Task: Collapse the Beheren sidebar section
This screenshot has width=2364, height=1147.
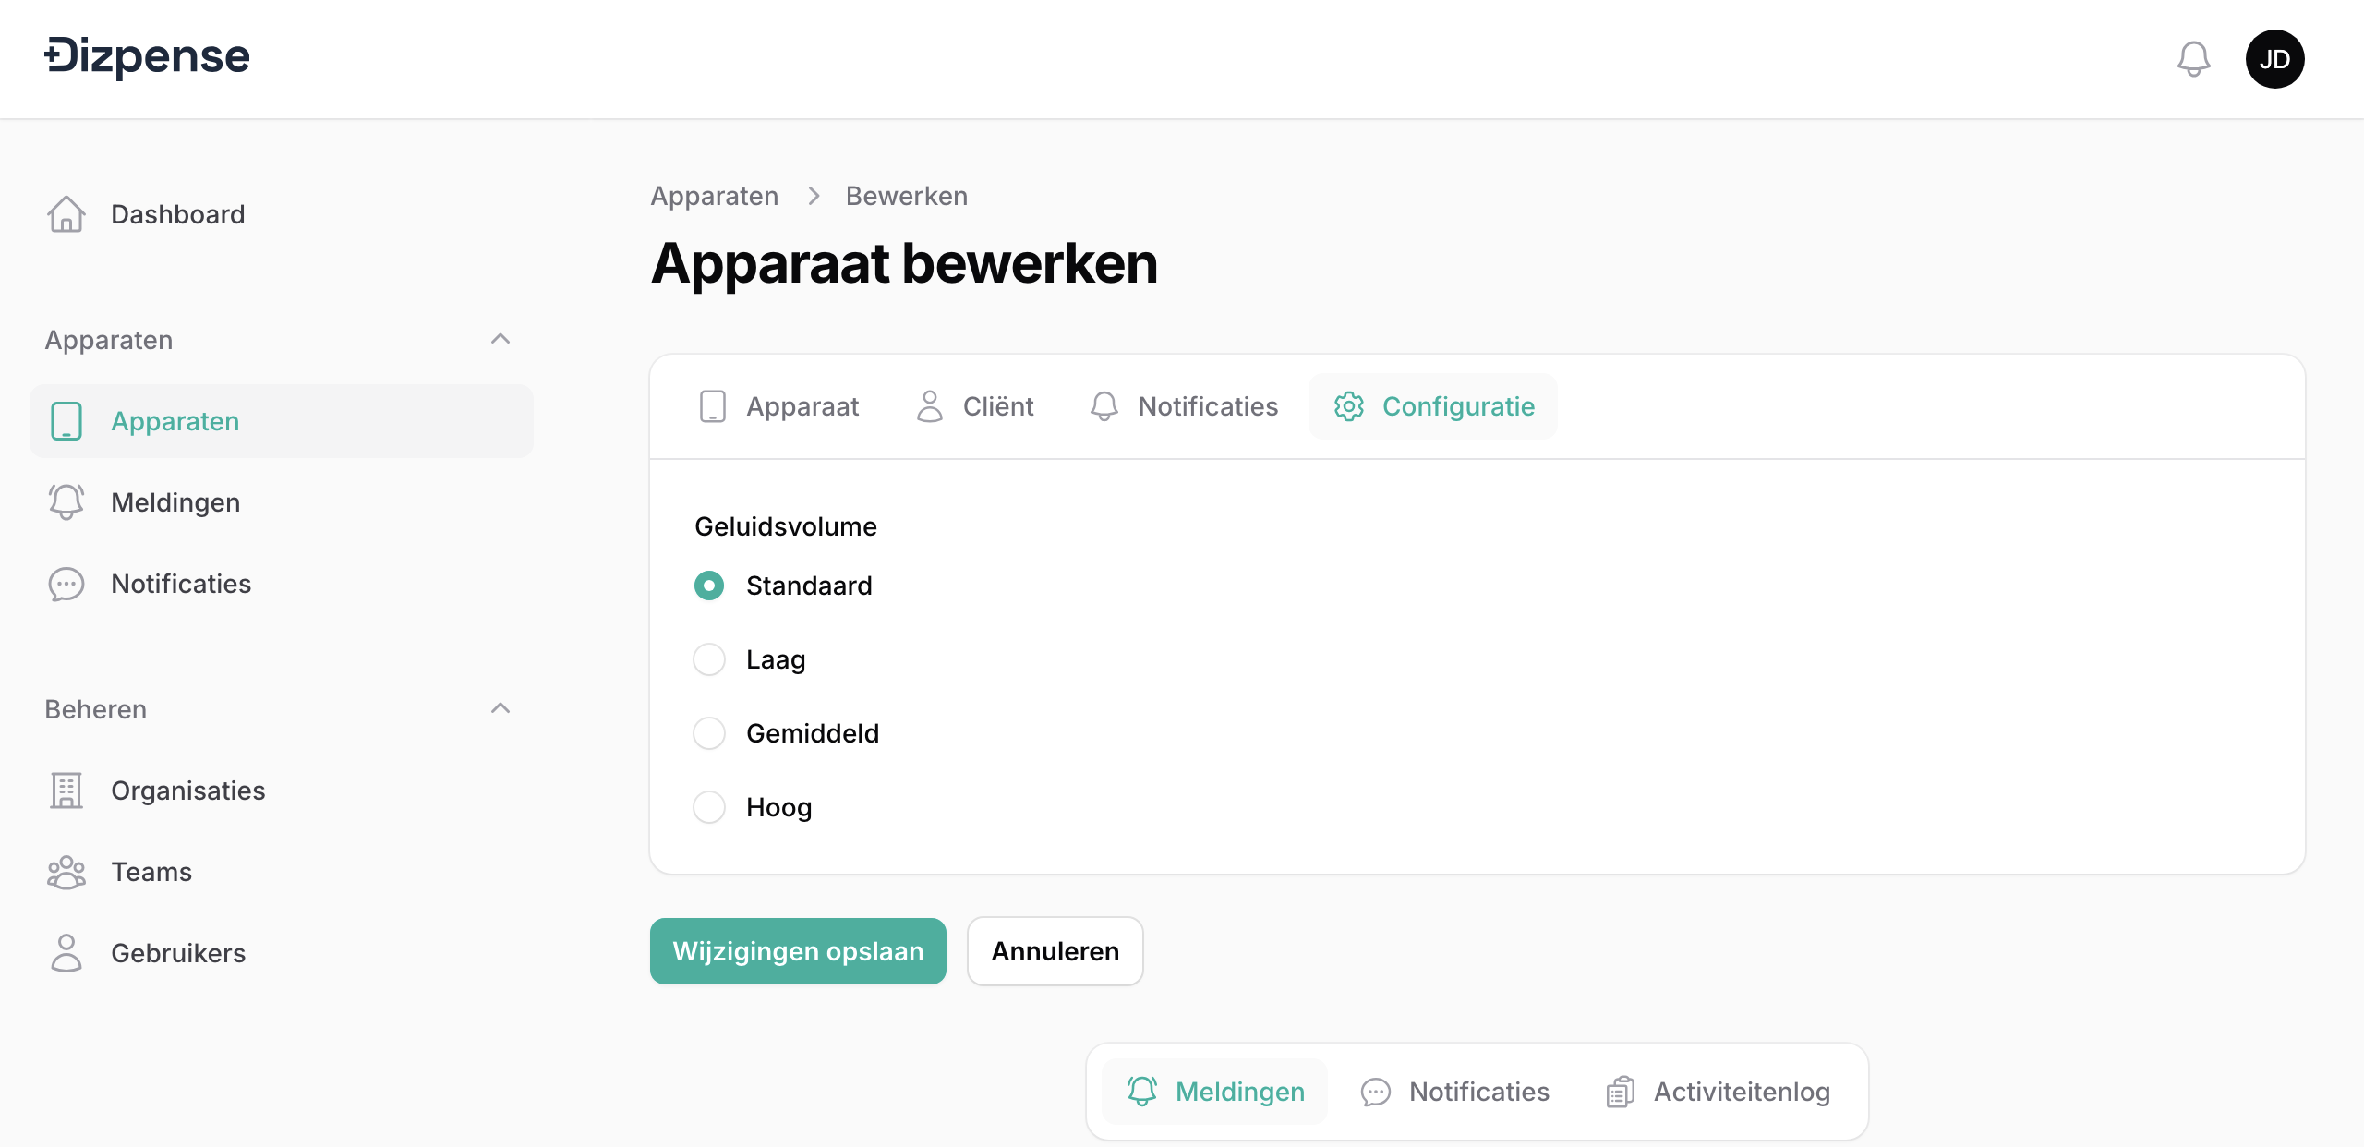Action: coord(501,709)
